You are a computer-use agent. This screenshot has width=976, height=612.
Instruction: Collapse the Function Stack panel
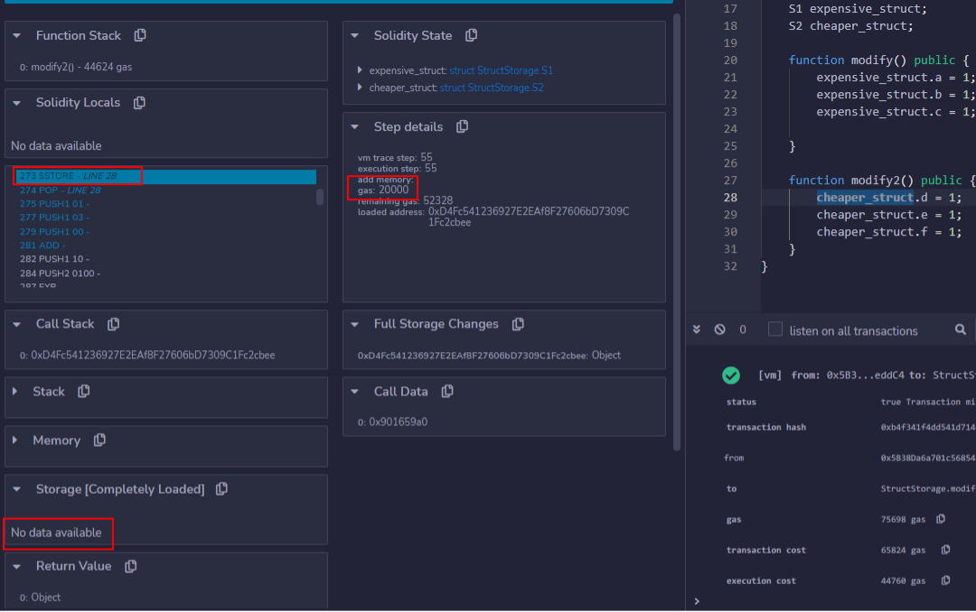point(17,36)
